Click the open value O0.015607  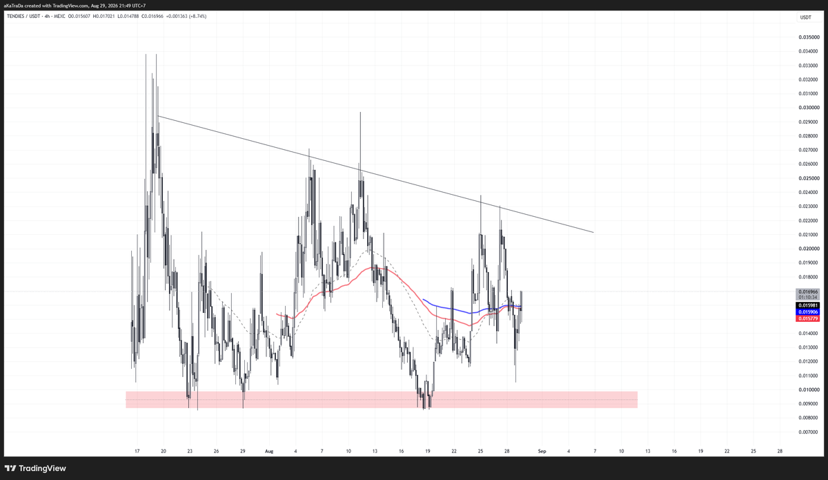[x=79, y=16]
